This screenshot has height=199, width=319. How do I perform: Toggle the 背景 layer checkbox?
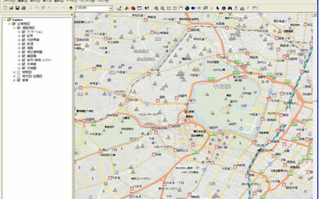(x=18, y=80)
